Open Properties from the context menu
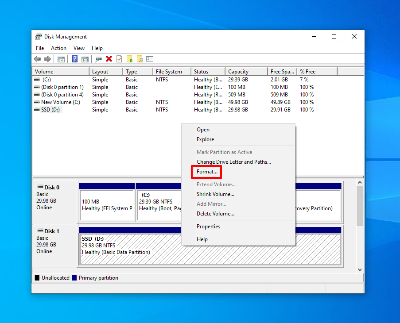 point(208,227)
